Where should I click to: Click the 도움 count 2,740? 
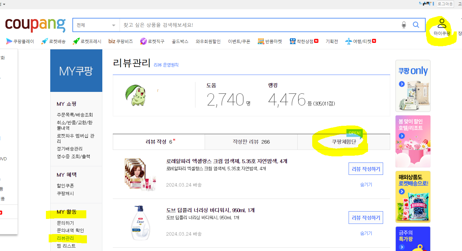tap(225, 100)
